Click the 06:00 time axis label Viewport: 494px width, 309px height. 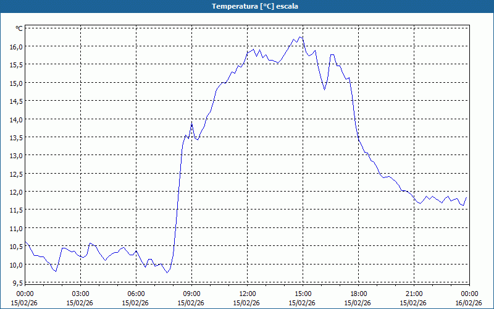[x=136, y=294]
